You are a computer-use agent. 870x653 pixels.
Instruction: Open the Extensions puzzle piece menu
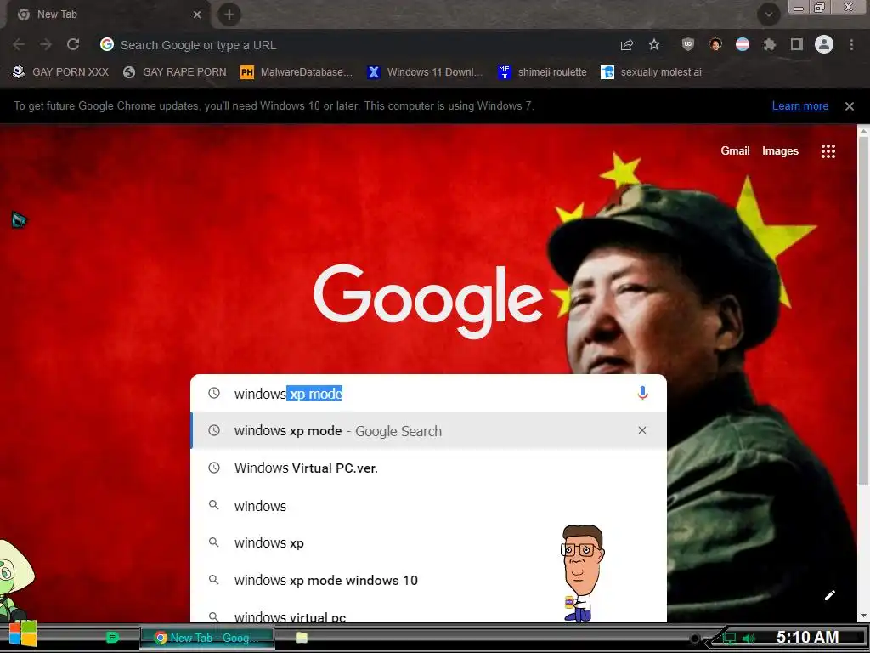(770, 44)
